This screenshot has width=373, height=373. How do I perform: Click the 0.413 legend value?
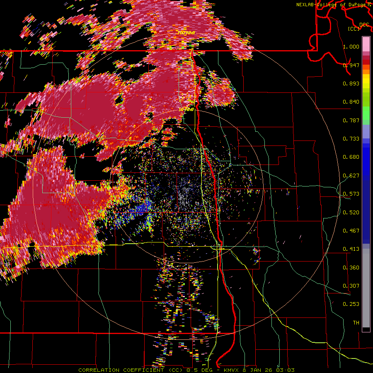(351, 249)
